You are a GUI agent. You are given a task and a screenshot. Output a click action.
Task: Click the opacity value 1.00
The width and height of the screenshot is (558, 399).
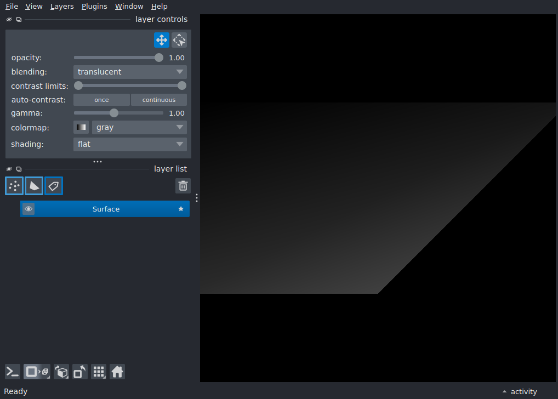click(176, 58)
